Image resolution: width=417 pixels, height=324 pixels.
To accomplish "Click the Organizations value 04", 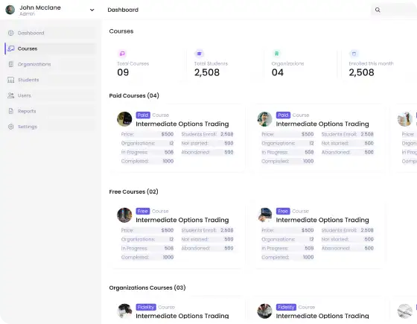I will coord(277,72).
